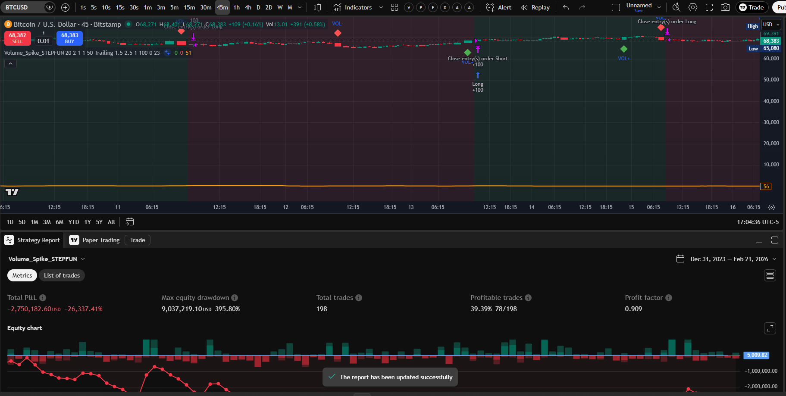Select the 45m timeframe
Screen dimensions: 786x396
222,7
